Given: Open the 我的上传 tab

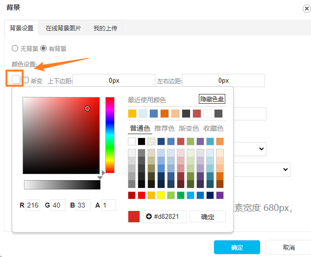Looking at the screenshot, I should point(106,28).
